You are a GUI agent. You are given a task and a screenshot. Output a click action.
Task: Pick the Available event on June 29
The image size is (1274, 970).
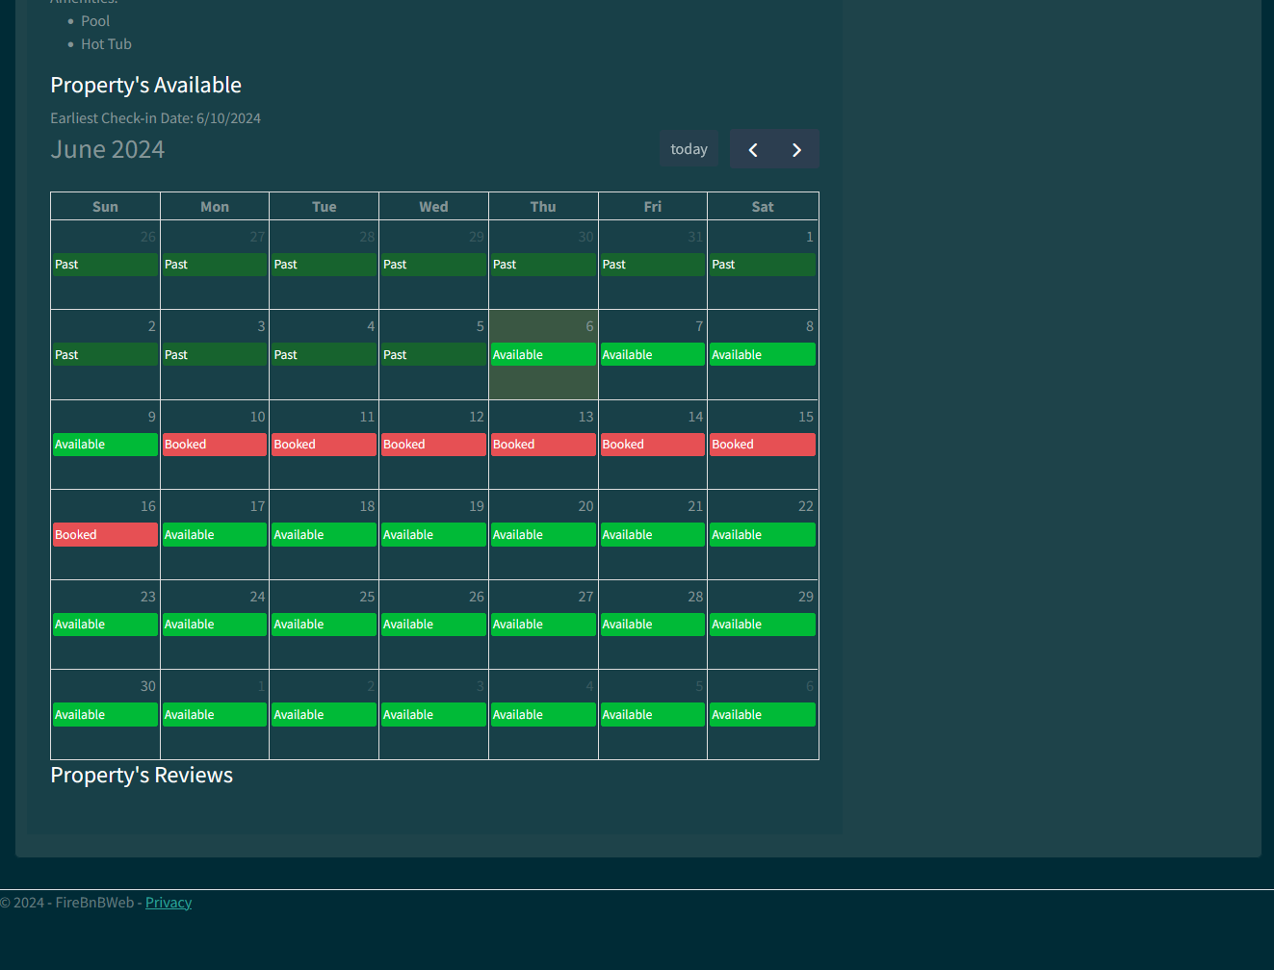coord(763,625)
